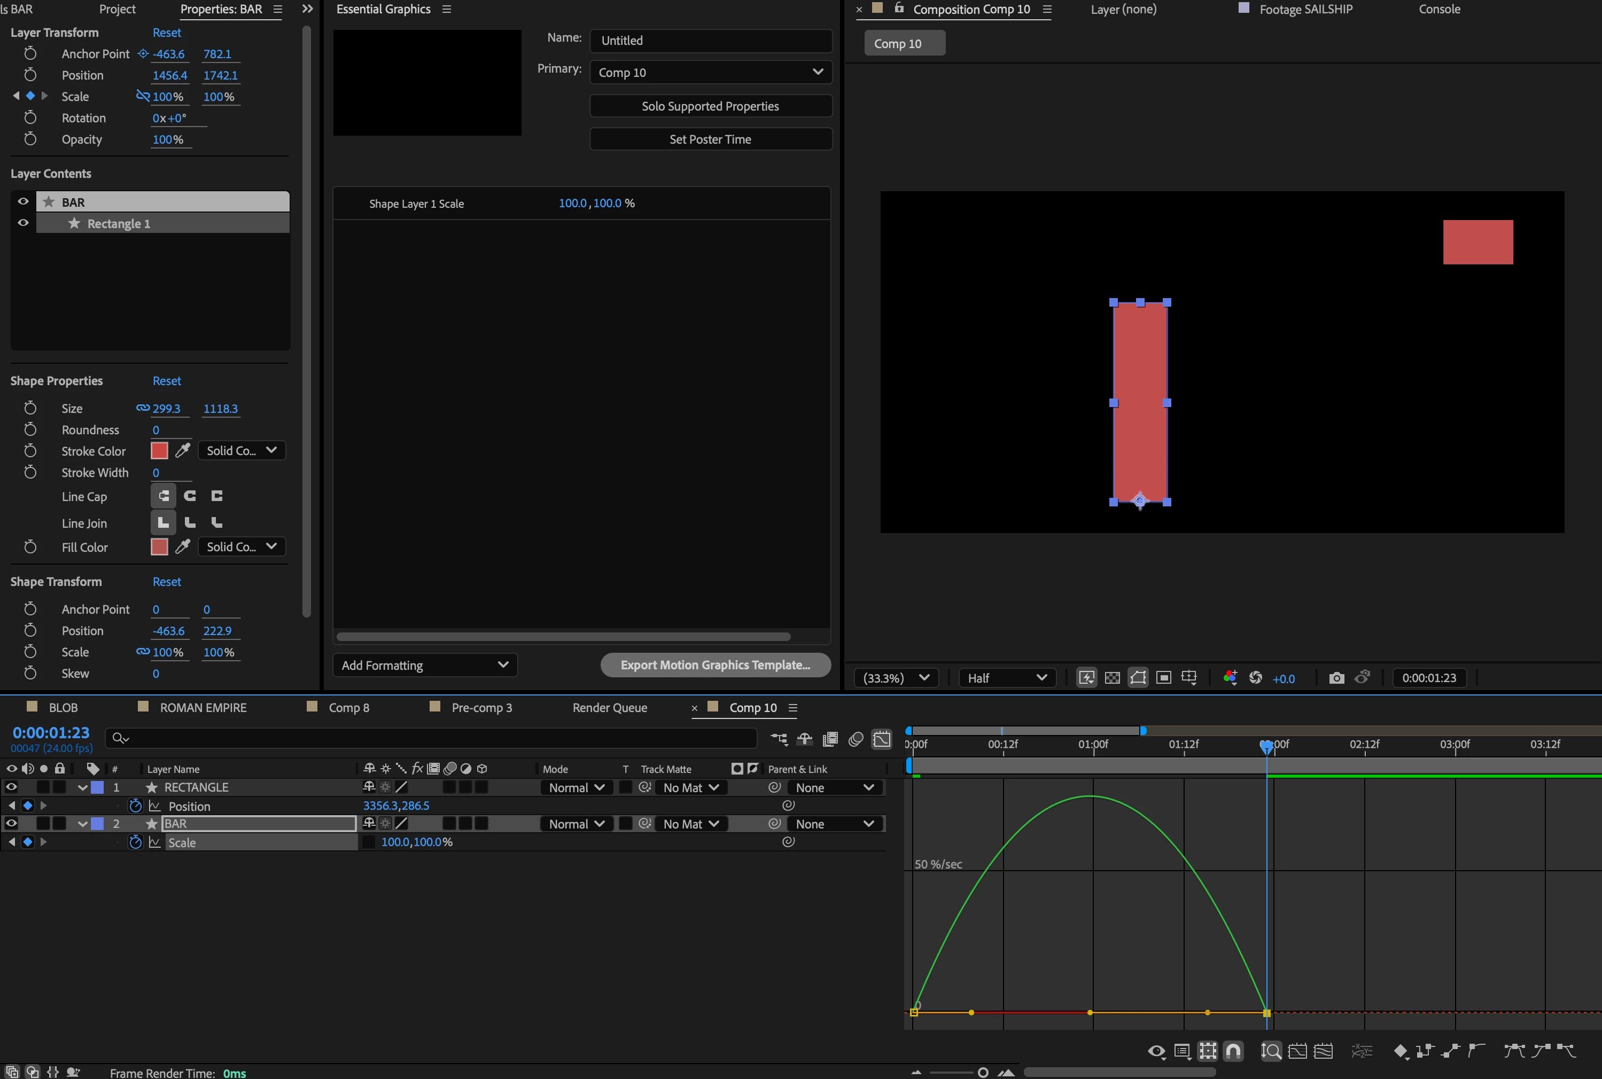
Task: Click the Reset Exposure aperture icon
Action: click(1255, 678)
